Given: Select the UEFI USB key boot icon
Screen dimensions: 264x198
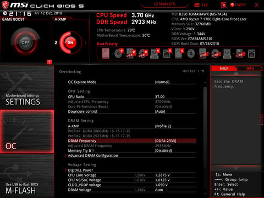Looking at the screenshot, I should pos(155,53).
